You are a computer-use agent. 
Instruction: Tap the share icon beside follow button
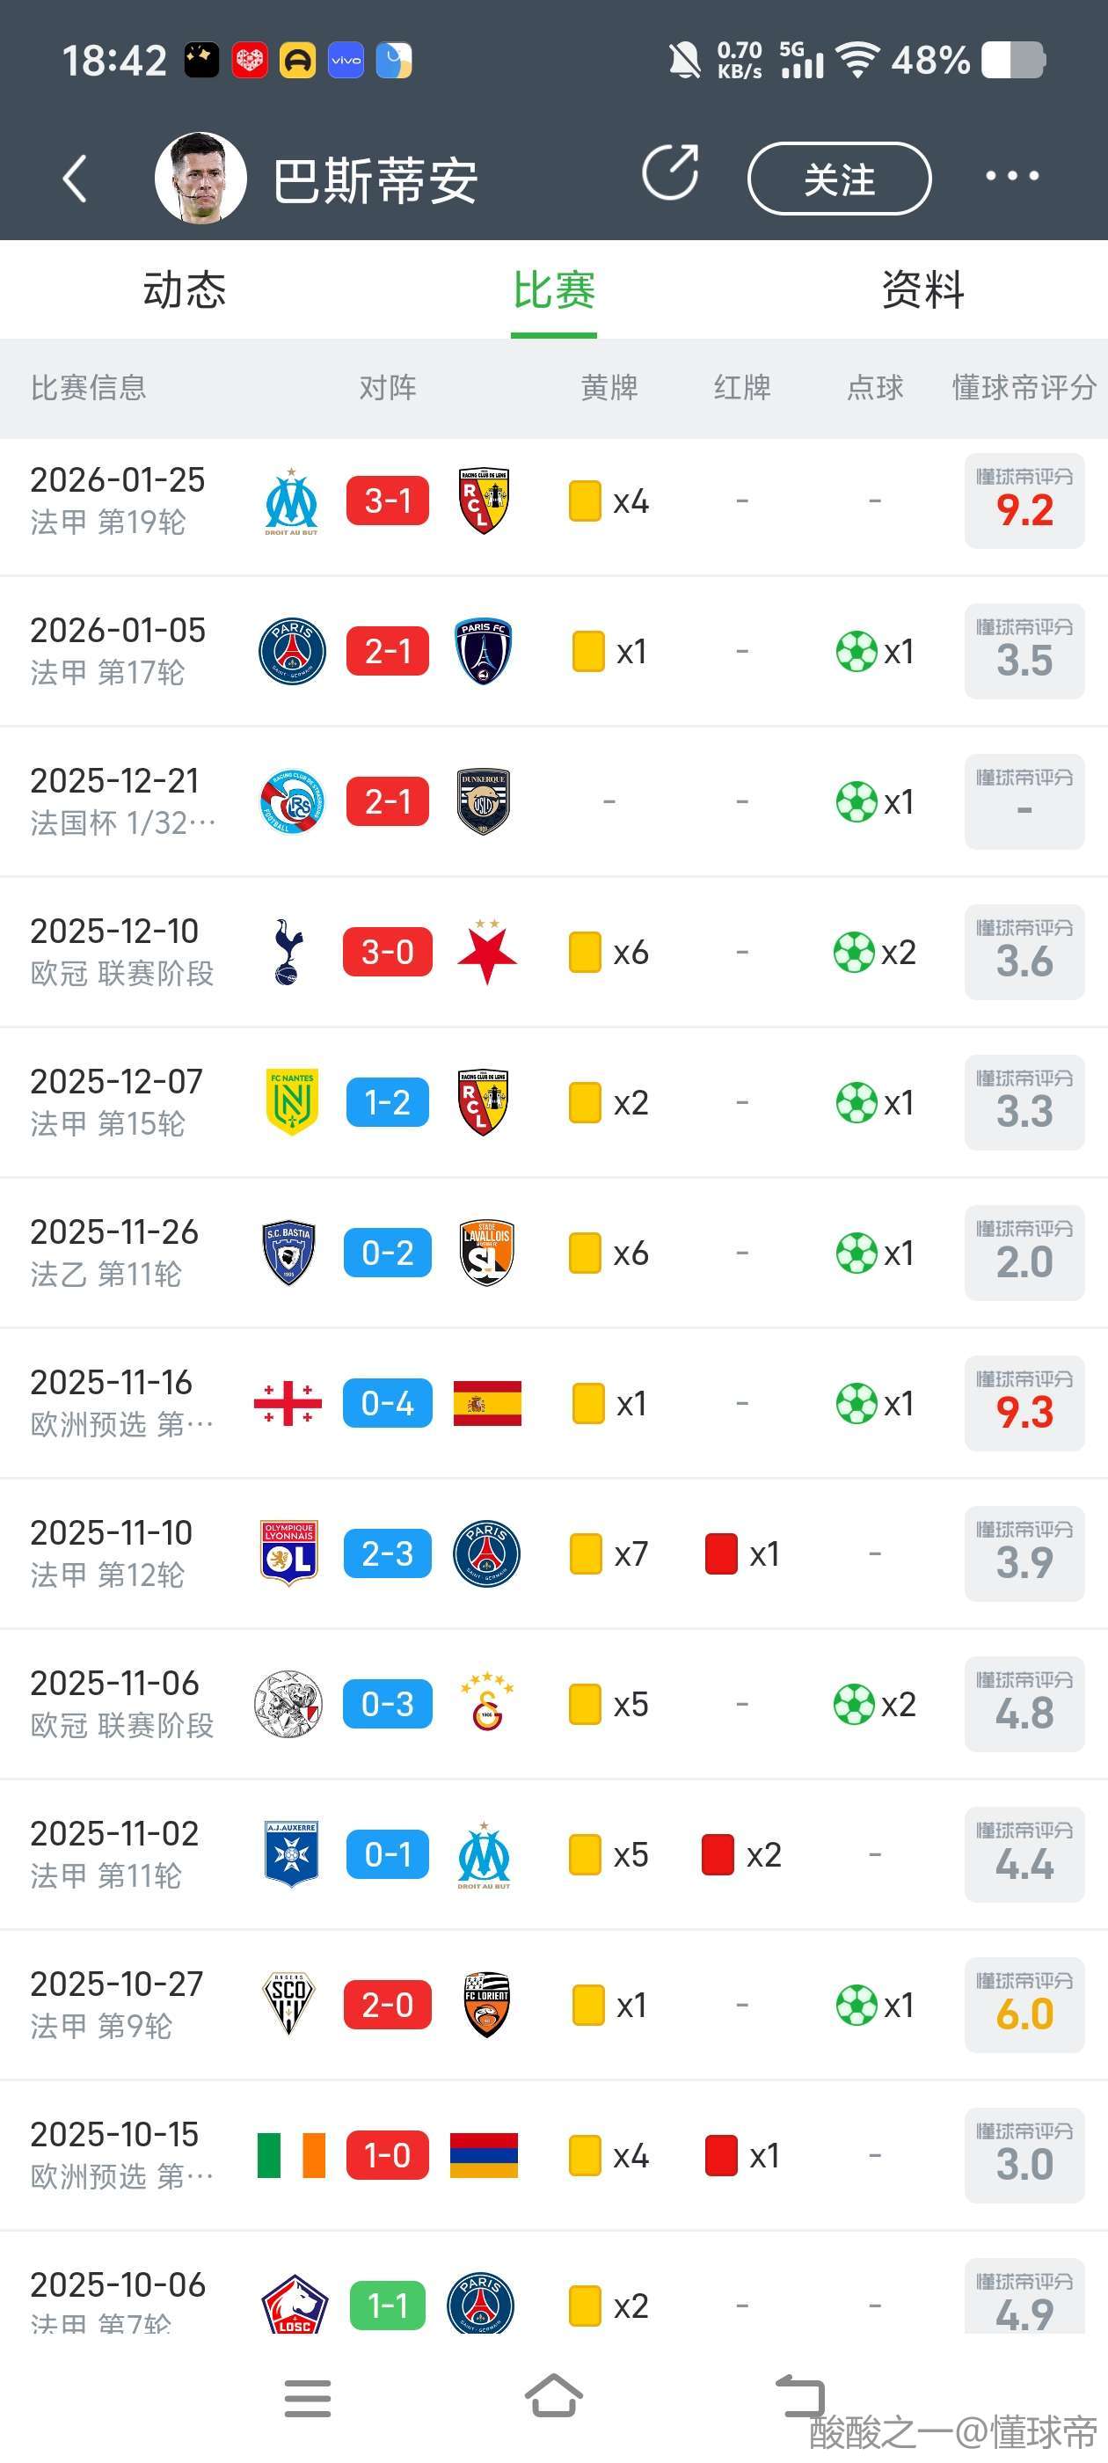[670, 173]
